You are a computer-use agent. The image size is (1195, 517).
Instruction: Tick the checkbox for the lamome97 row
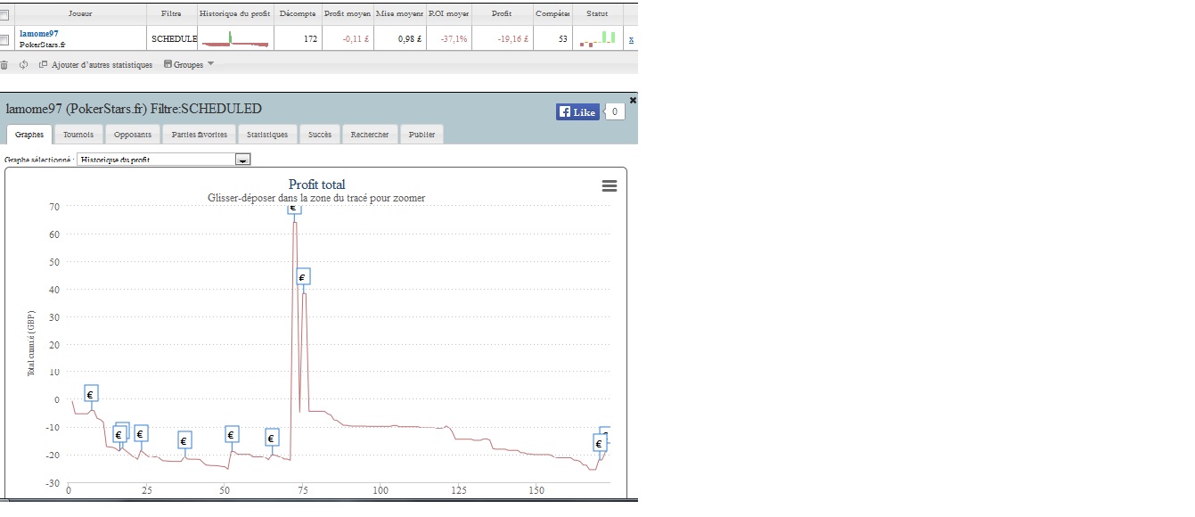(4, 39)
